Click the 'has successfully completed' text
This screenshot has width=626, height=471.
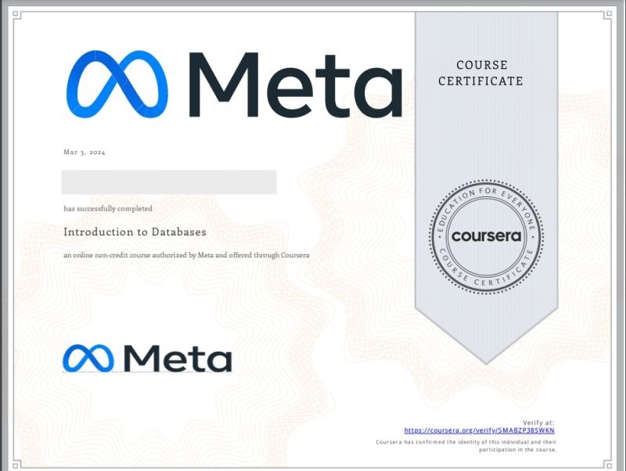tap(108, 209)
